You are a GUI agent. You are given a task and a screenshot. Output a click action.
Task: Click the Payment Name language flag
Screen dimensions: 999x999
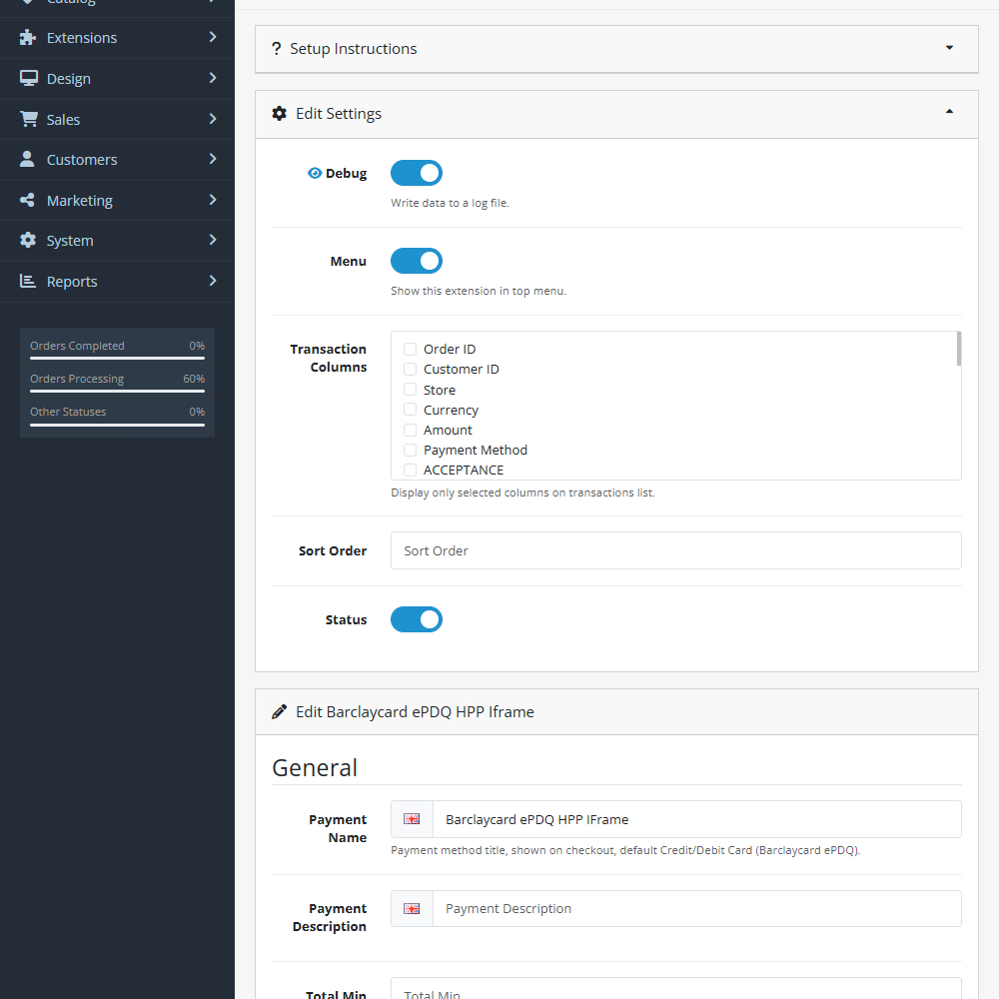[x=412, y=819]
